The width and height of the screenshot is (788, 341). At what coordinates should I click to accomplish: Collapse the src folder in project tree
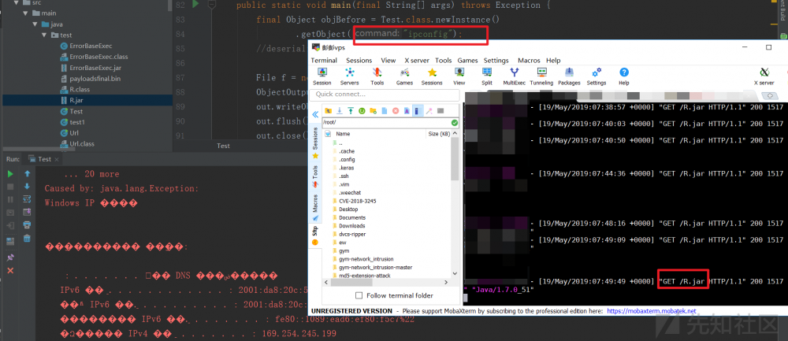pyautogui.click(x=17, y=2)
